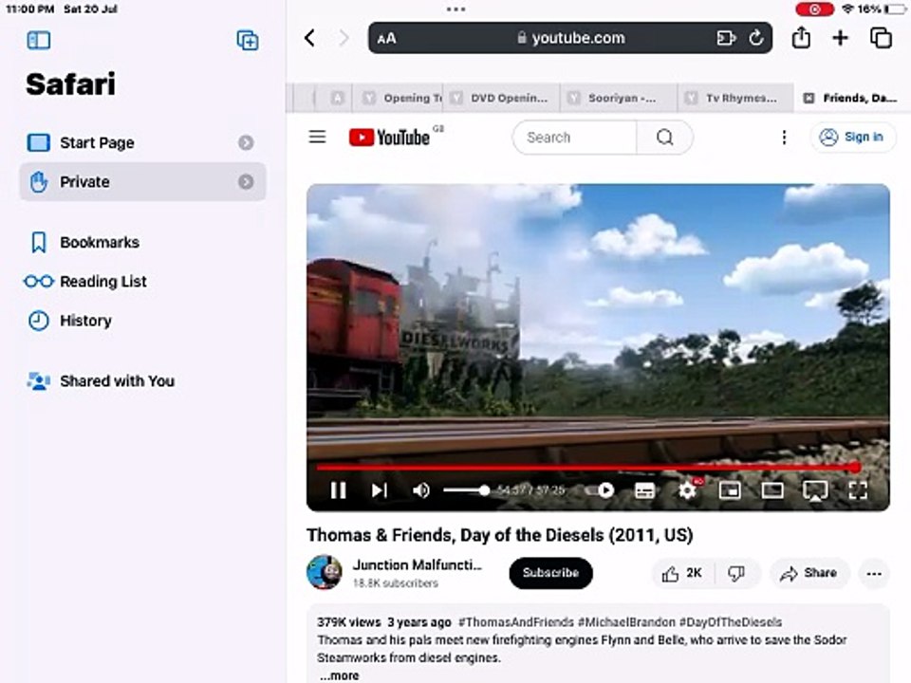The width and height of the screenshot is (911, 683).
Task: Open the #ThomasAndFriends hashtag
Action: (516, 622)
